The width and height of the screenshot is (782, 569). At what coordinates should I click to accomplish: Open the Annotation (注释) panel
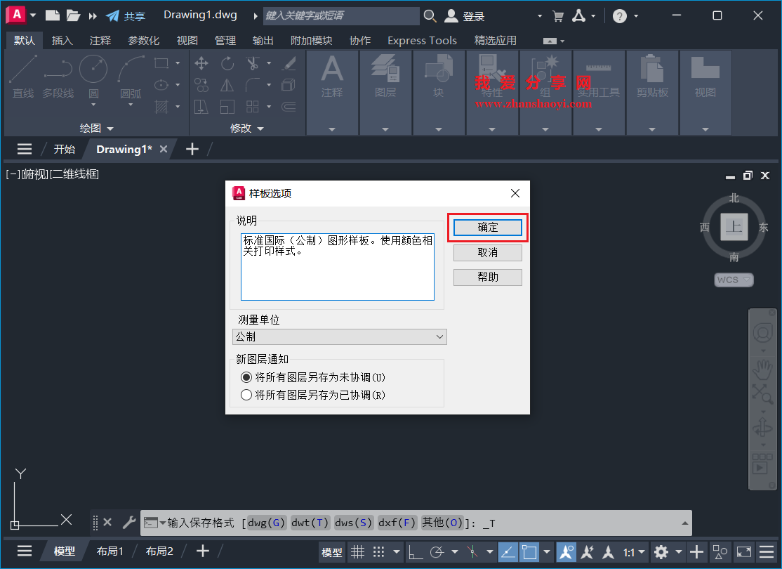(x=332, y=92)
